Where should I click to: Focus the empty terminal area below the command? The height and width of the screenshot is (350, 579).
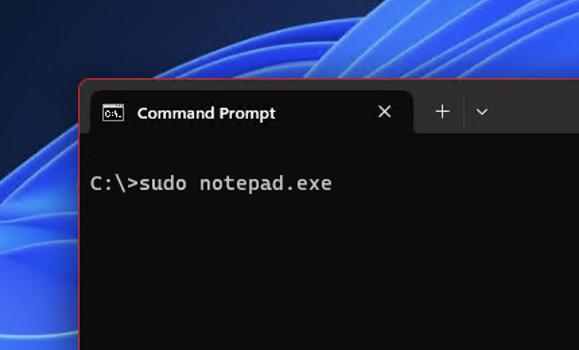(329, 273)
